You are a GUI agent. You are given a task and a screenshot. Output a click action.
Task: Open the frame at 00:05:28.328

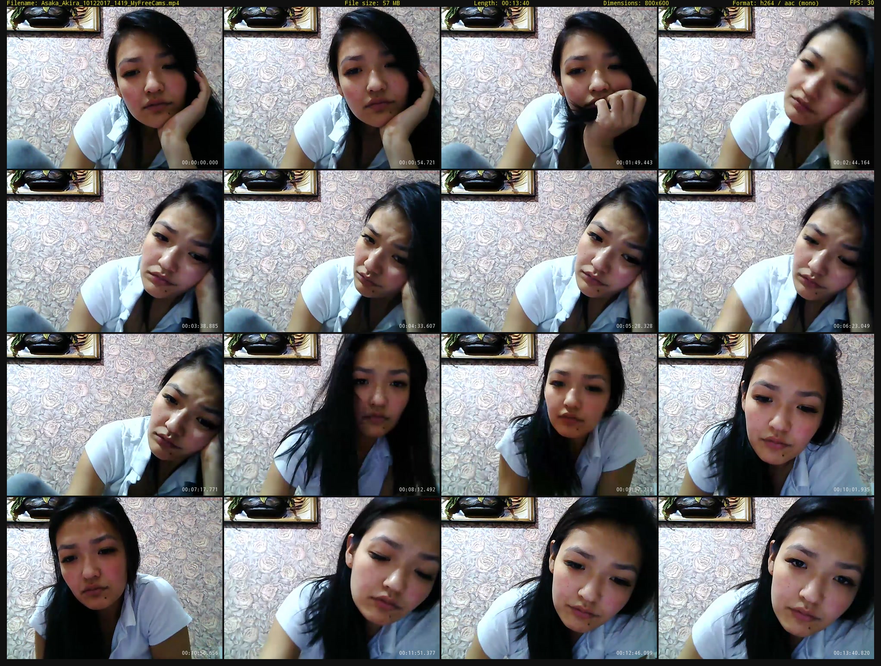tap(549, 251)
